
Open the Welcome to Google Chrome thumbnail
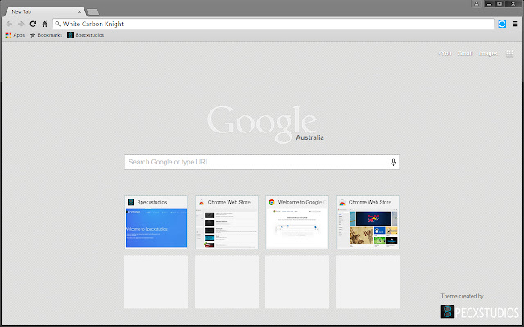click(297, 222)
